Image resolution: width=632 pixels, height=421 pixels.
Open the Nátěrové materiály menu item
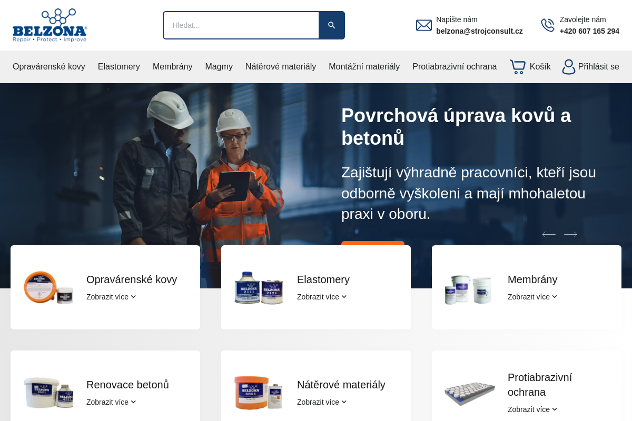pos(281,66)
